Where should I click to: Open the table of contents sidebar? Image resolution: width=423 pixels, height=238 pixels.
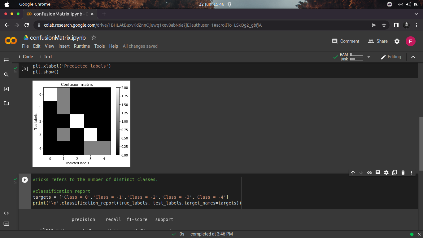[6, 60]
